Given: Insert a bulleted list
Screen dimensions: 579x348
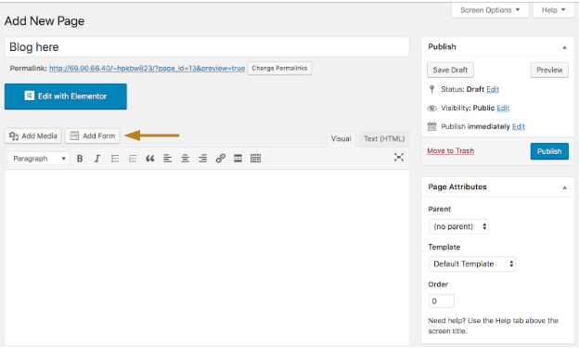Looking at the screenshot, I should (x=115, y=159).
